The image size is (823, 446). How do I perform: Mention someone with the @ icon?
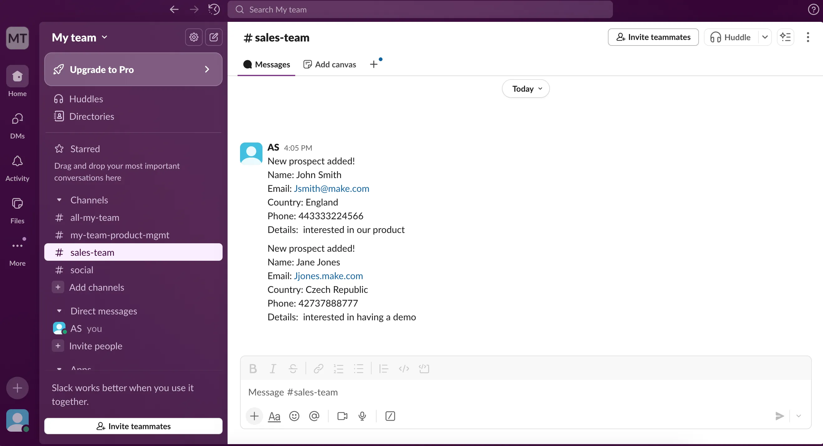tap(314, 416)
